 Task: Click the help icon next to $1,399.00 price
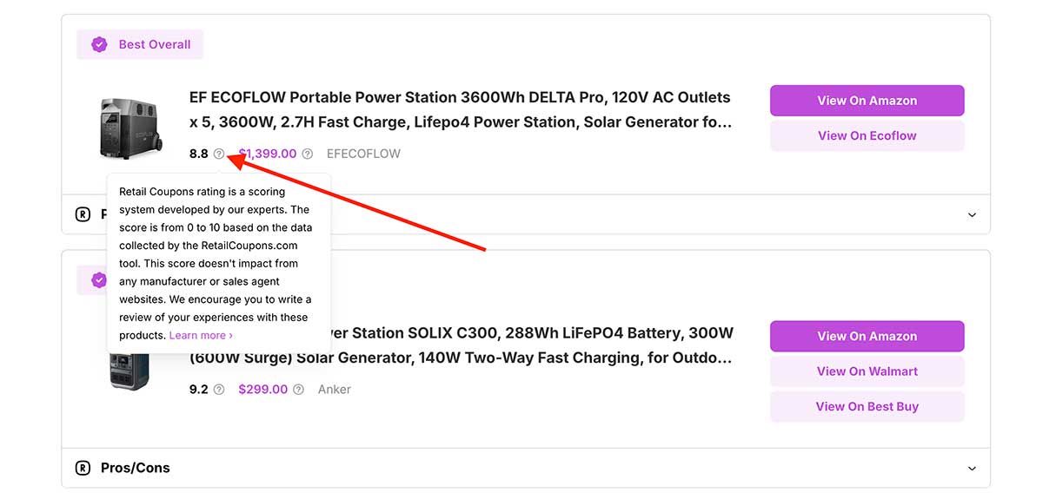307,154
